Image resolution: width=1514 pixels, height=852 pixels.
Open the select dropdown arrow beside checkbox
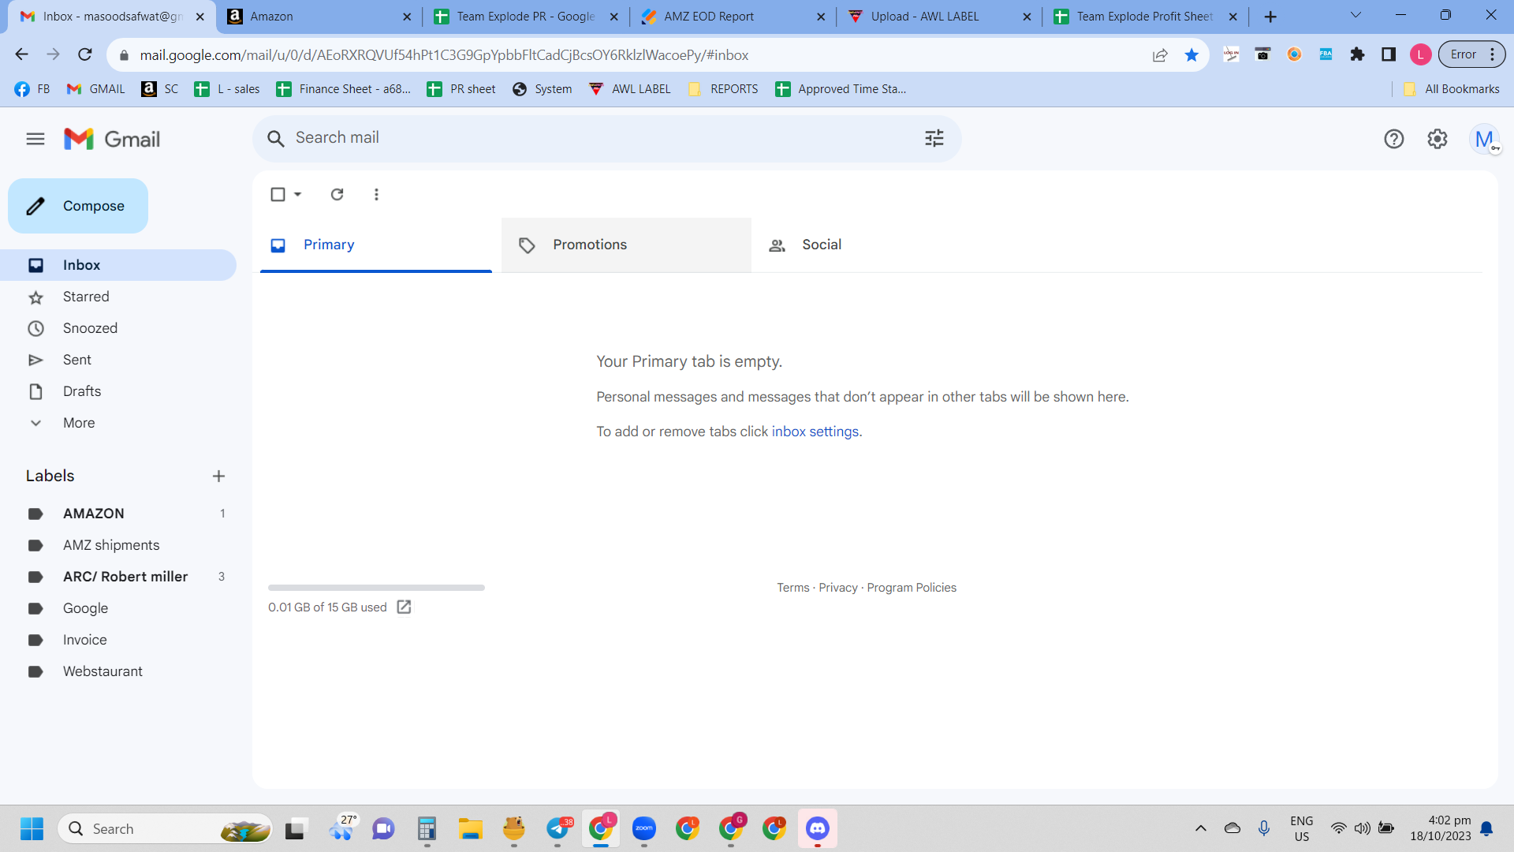pyautogui.click(x=297, y=194)
